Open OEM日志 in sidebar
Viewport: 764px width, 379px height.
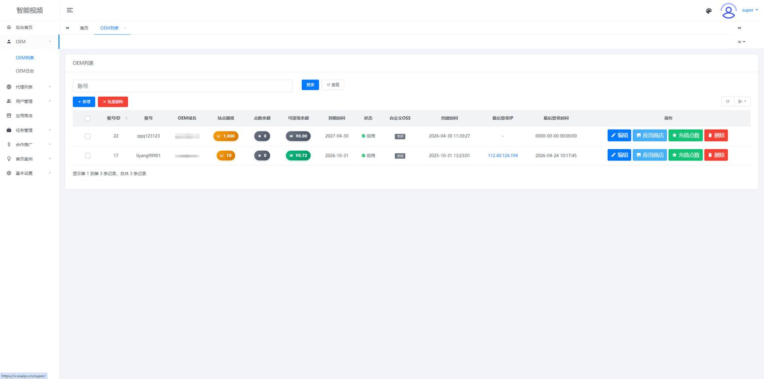25,71
